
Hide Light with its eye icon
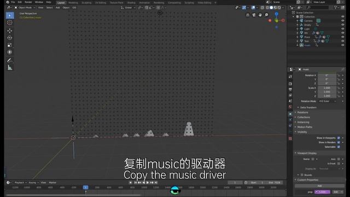[343, 29]
